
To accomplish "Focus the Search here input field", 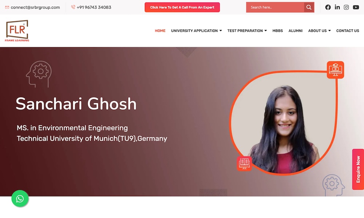I will pos(275,7).
